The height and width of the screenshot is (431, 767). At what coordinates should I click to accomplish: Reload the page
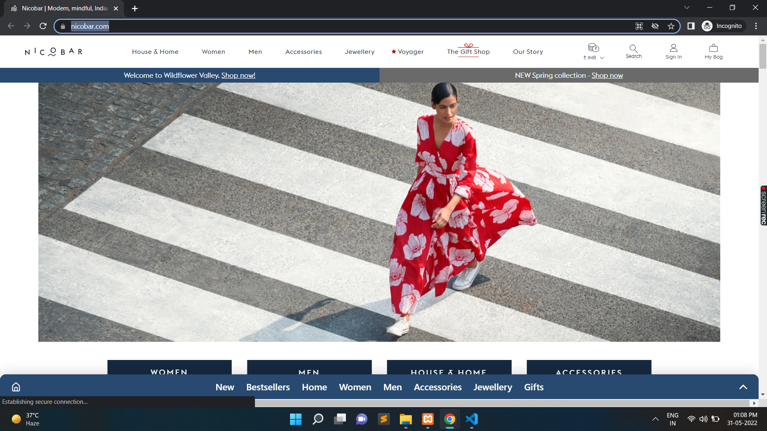[x=43, y=26]
